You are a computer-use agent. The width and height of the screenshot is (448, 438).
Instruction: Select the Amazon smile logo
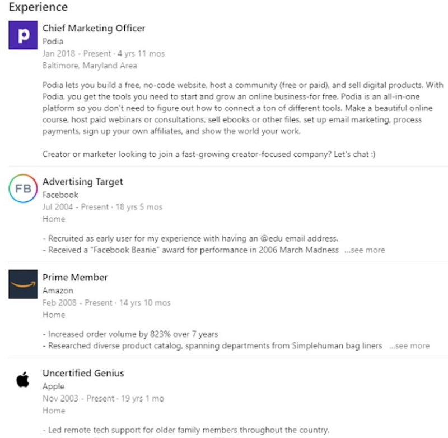coord(23,284)
